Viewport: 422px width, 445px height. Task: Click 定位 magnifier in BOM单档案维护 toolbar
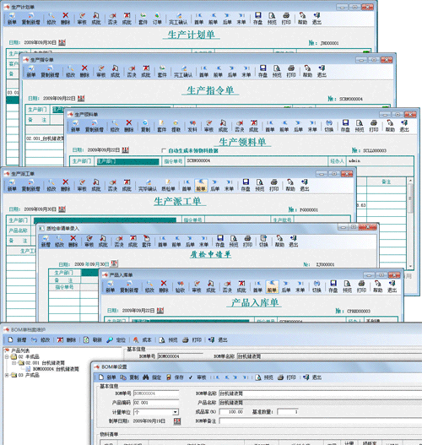click(x=116, y=339)
